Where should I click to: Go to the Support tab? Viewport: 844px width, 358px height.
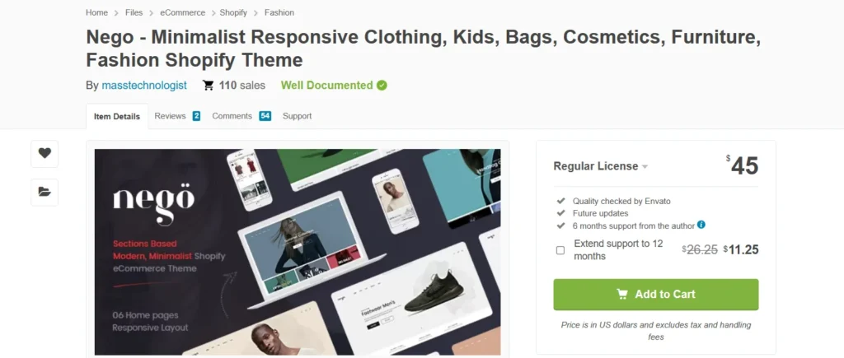(x=297, y=116)
